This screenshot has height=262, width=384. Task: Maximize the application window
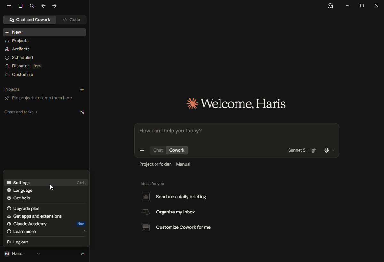362,6
